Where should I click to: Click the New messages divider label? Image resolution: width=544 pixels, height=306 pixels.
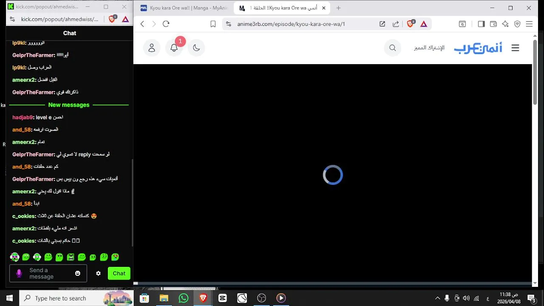pos(69,105)
